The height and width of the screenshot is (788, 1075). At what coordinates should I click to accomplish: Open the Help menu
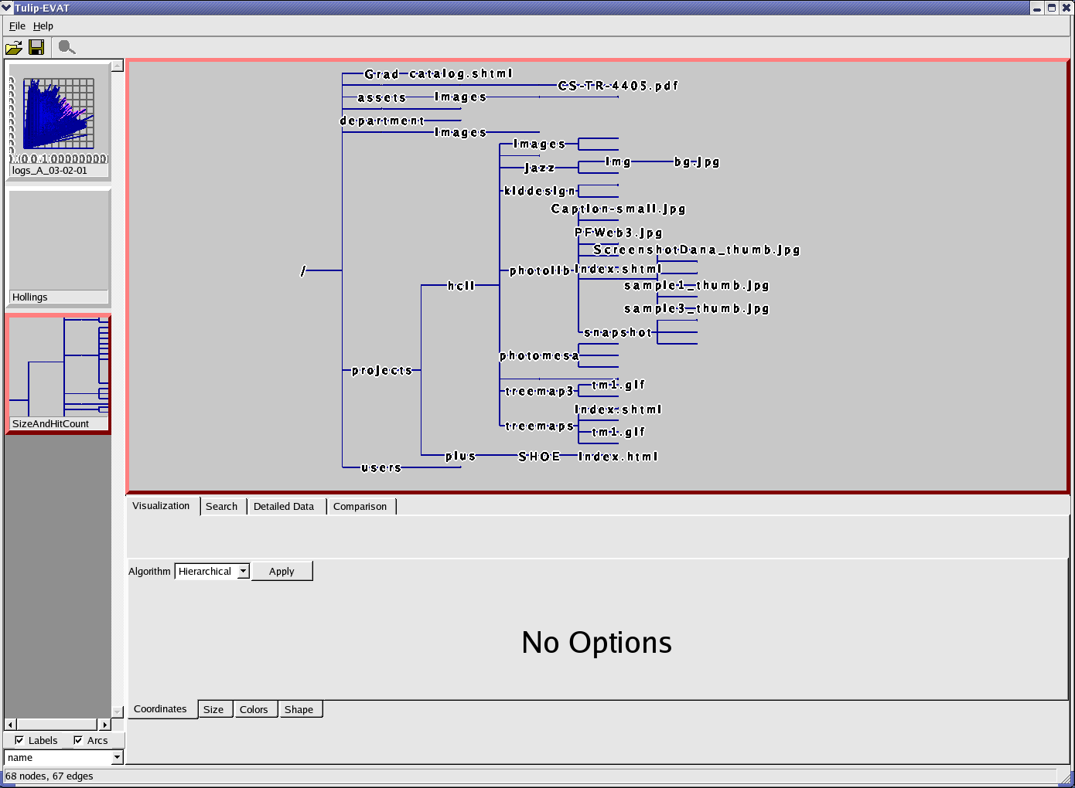point(43,26)
